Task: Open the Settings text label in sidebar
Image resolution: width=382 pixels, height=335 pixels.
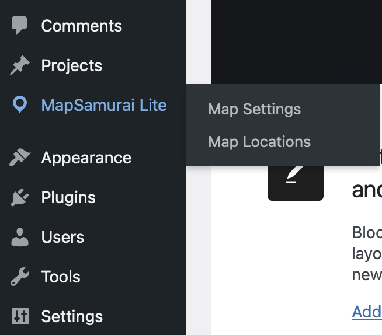Action: click(x=72, y=317)
